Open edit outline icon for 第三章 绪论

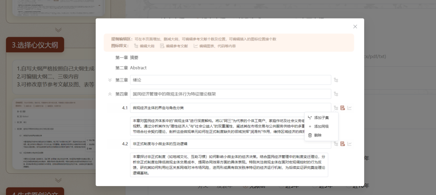336,80
